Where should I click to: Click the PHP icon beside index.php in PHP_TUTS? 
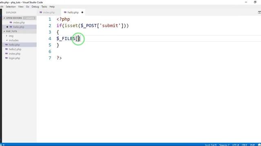tap(7, 54)
